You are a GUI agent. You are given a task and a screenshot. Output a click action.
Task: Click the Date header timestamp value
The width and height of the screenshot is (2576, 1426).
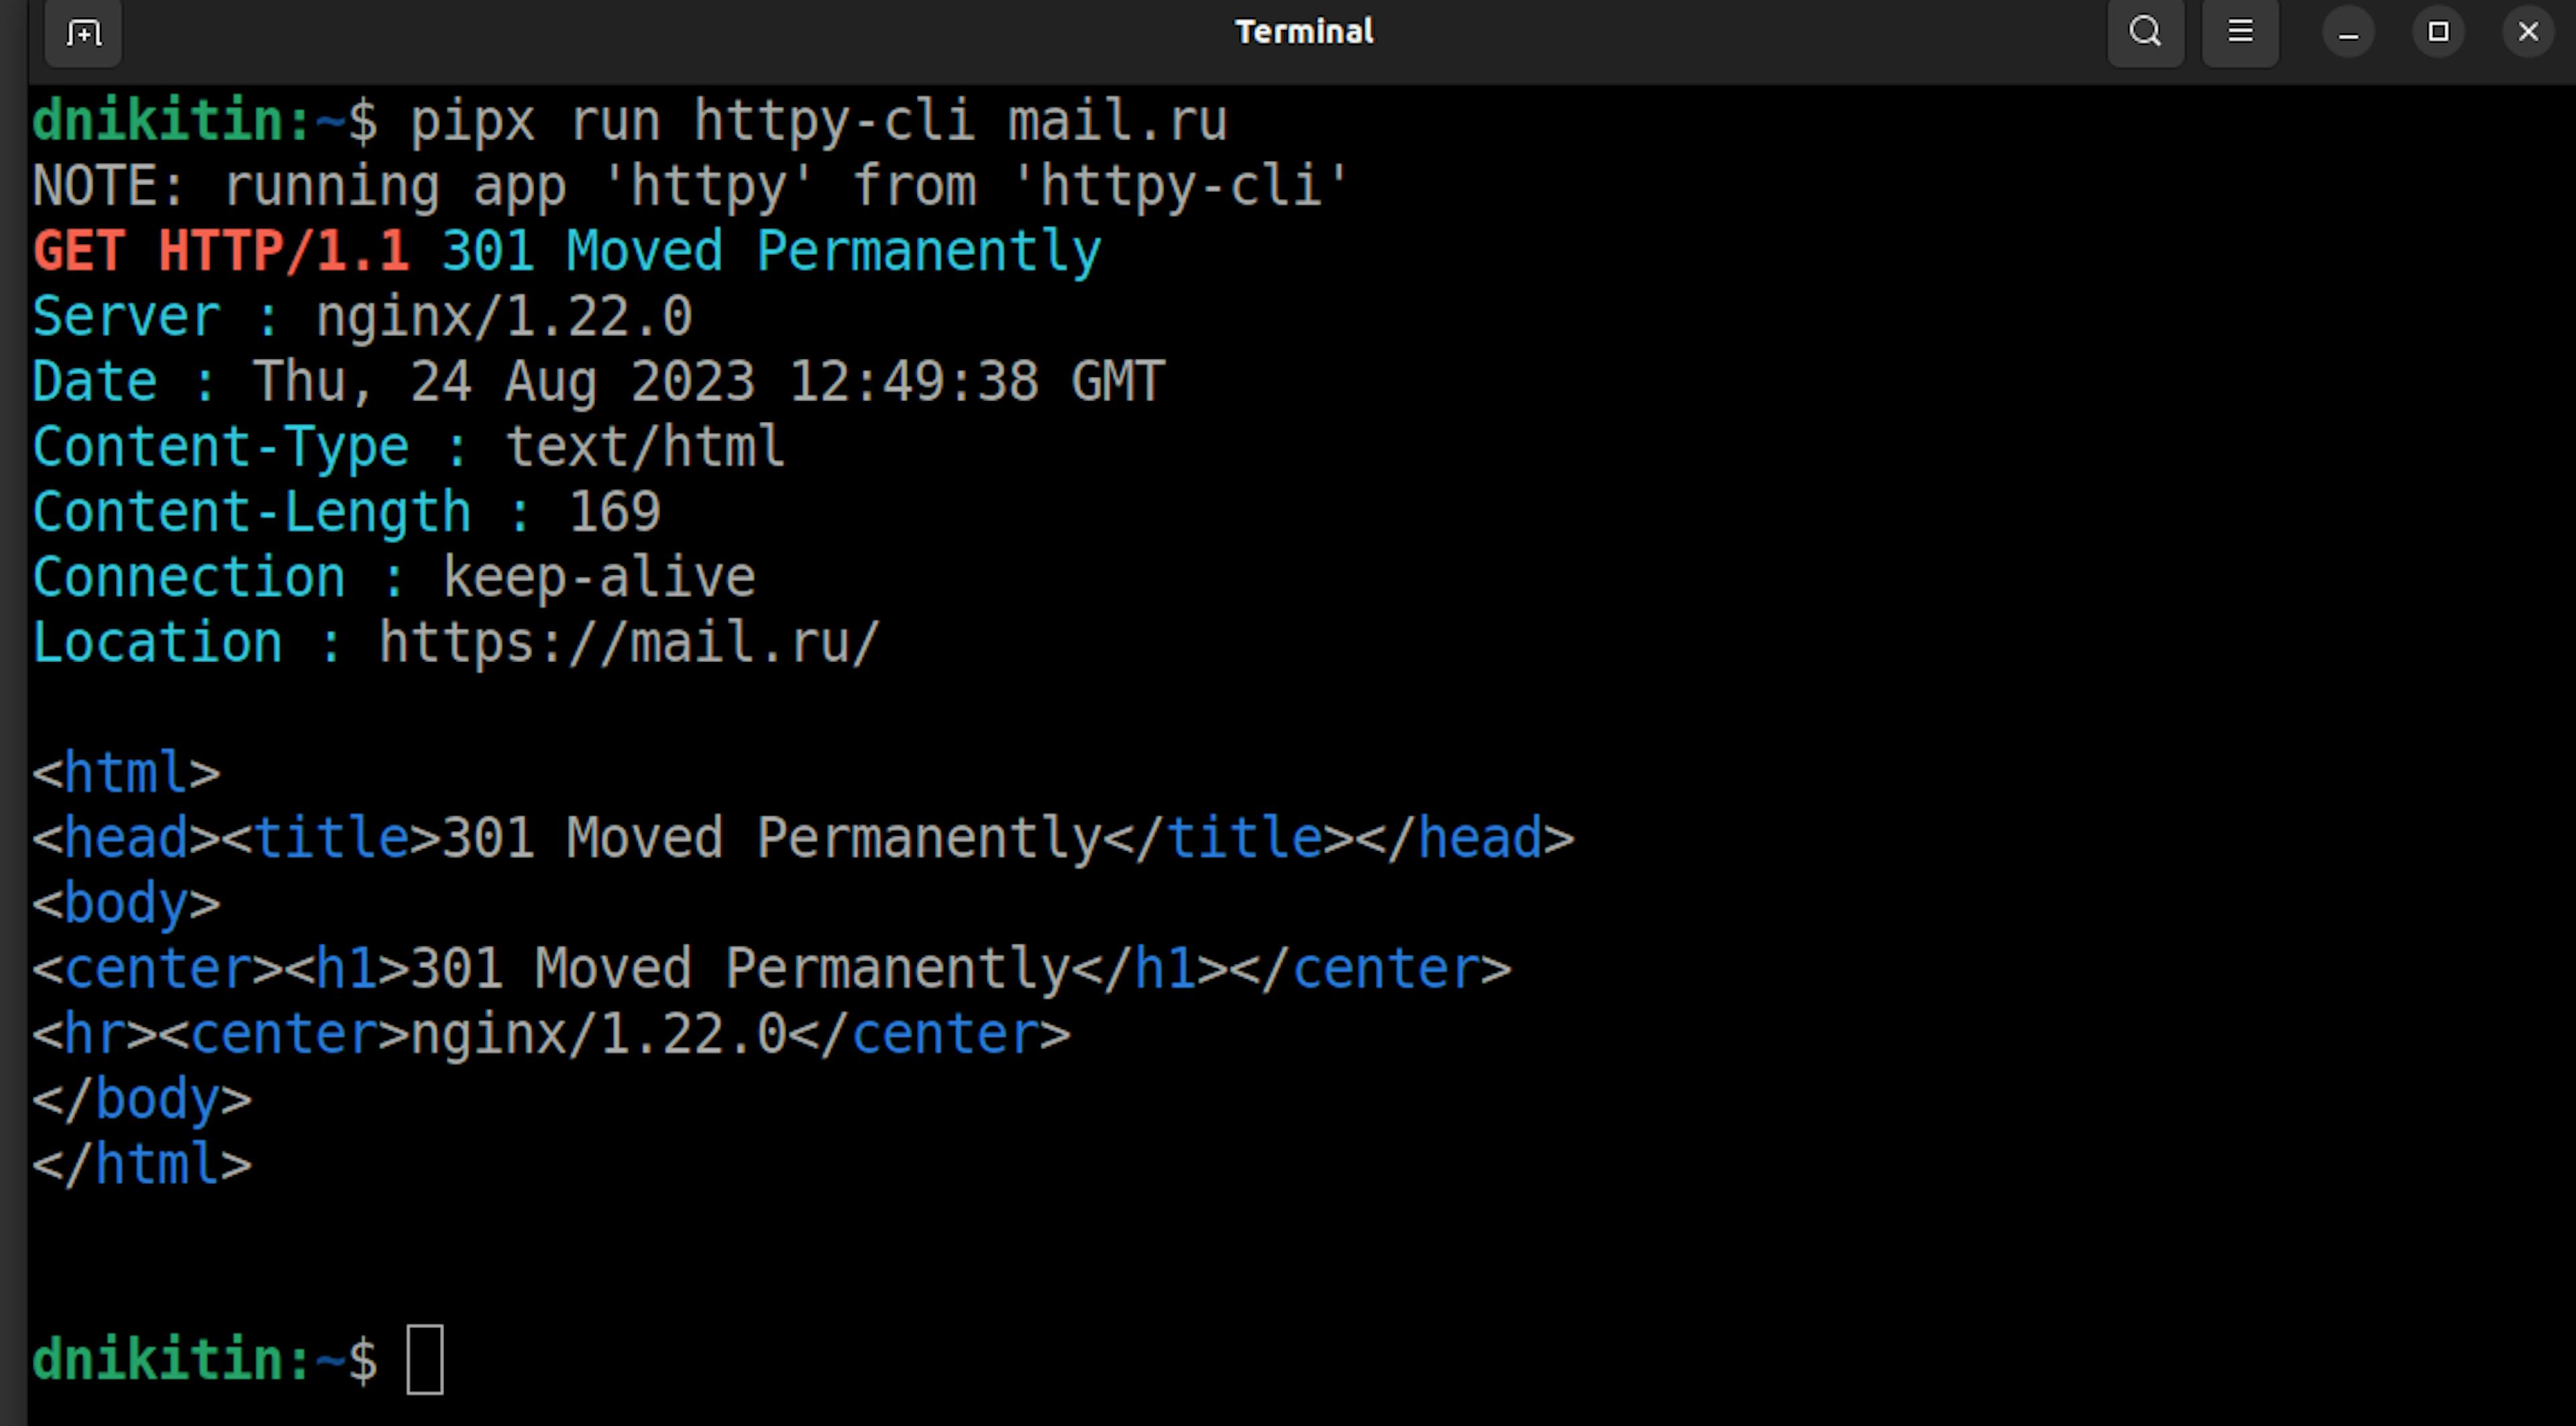[708, 382]
